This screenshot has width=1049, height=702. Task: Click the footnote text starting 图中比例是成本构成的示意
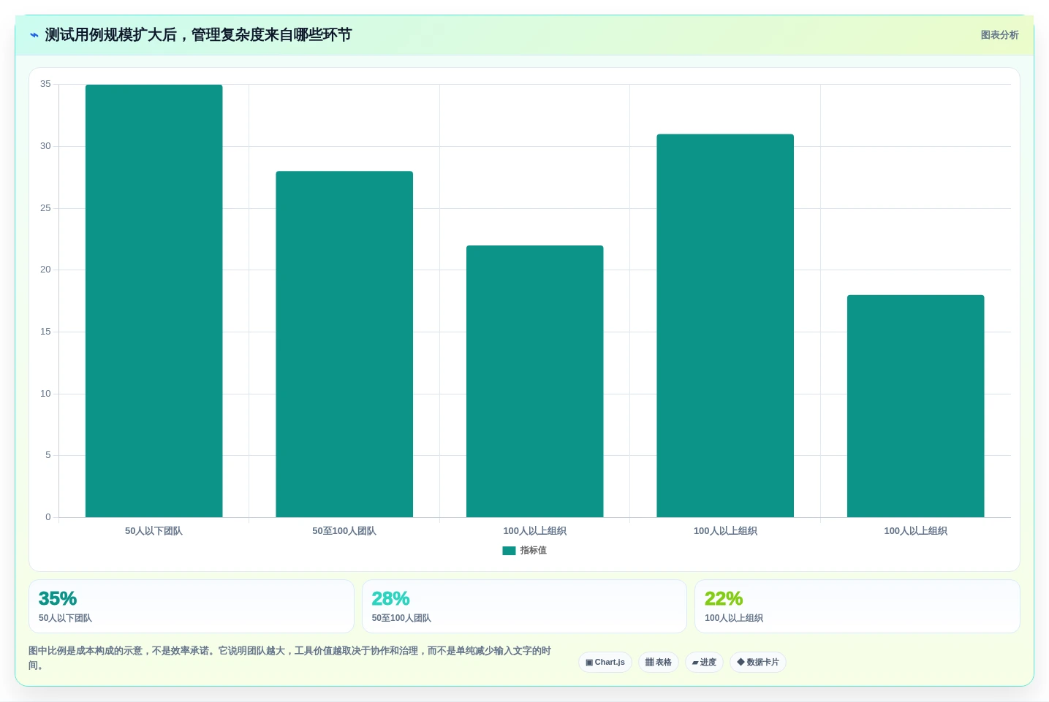(x=290, y=658)
